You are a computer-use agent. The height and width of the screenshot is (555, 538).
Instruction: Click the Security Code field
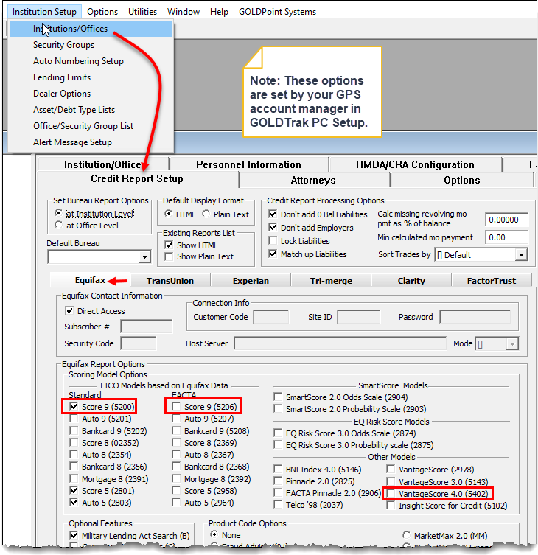click(138, 343)
